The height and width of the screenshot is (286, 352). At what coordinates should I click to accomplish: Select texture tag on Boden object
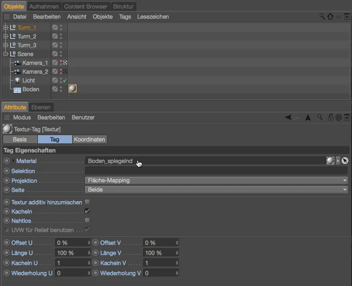[x=73, y=89]
